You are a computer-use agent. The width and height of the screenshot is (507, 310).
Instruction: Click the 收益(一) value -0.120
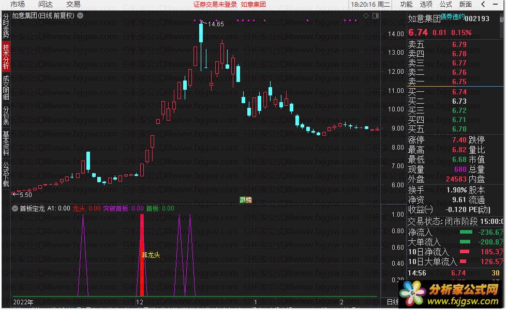coord(456,210)
